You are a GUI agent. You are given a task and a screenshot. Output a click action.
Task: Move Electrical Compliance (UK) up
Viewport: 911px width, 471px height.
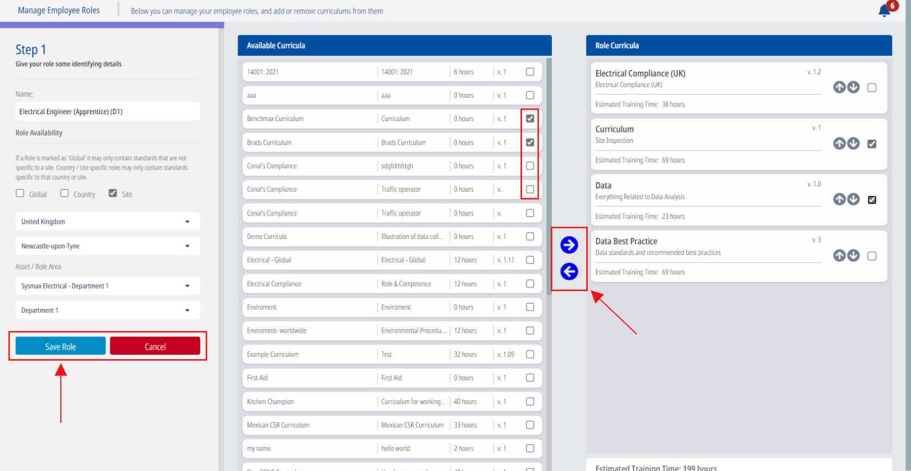[839, 87]
